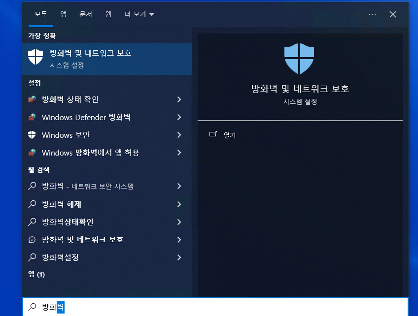Select web suggestion 방화벽 - 네트워크 보안 시스템

click(107, 186)
